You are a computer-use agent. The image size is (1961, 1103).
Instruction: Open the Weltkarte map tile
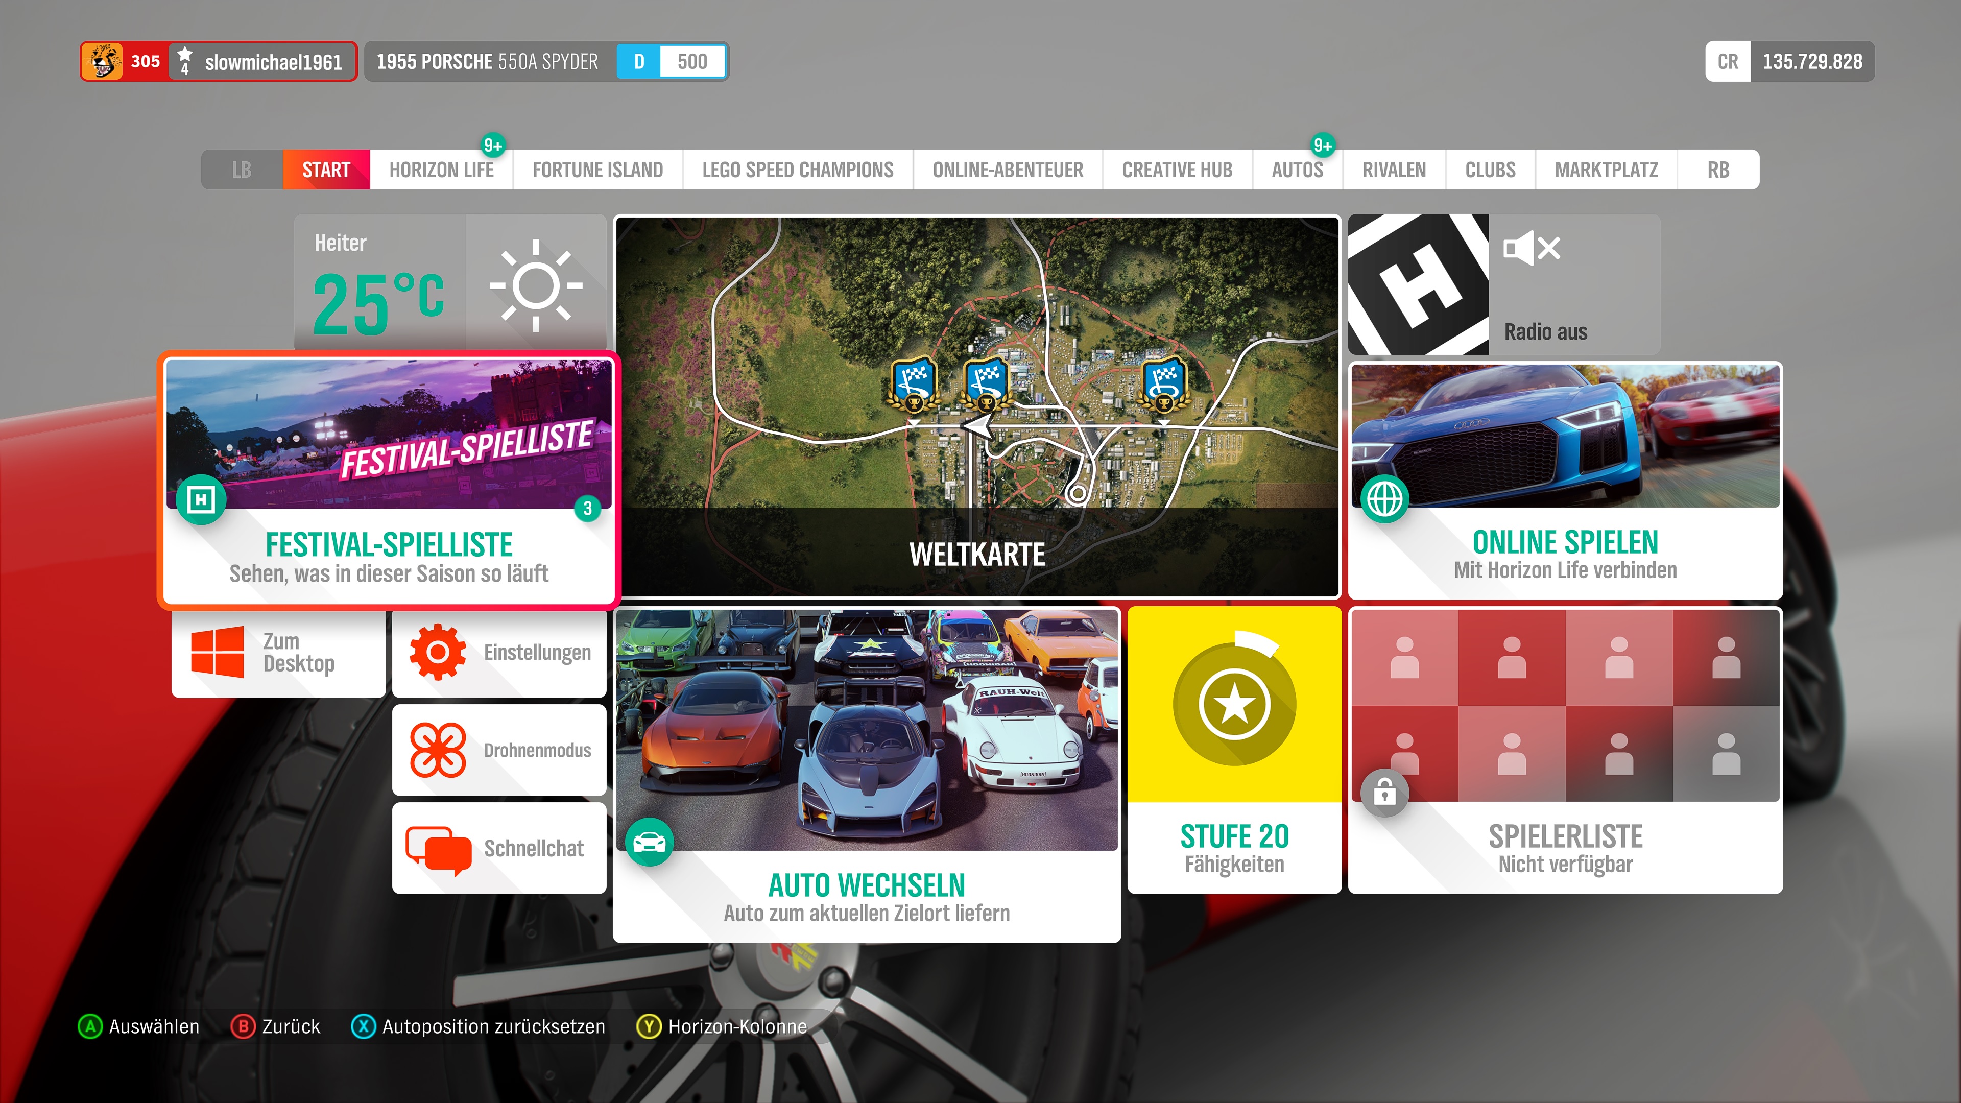977,406
